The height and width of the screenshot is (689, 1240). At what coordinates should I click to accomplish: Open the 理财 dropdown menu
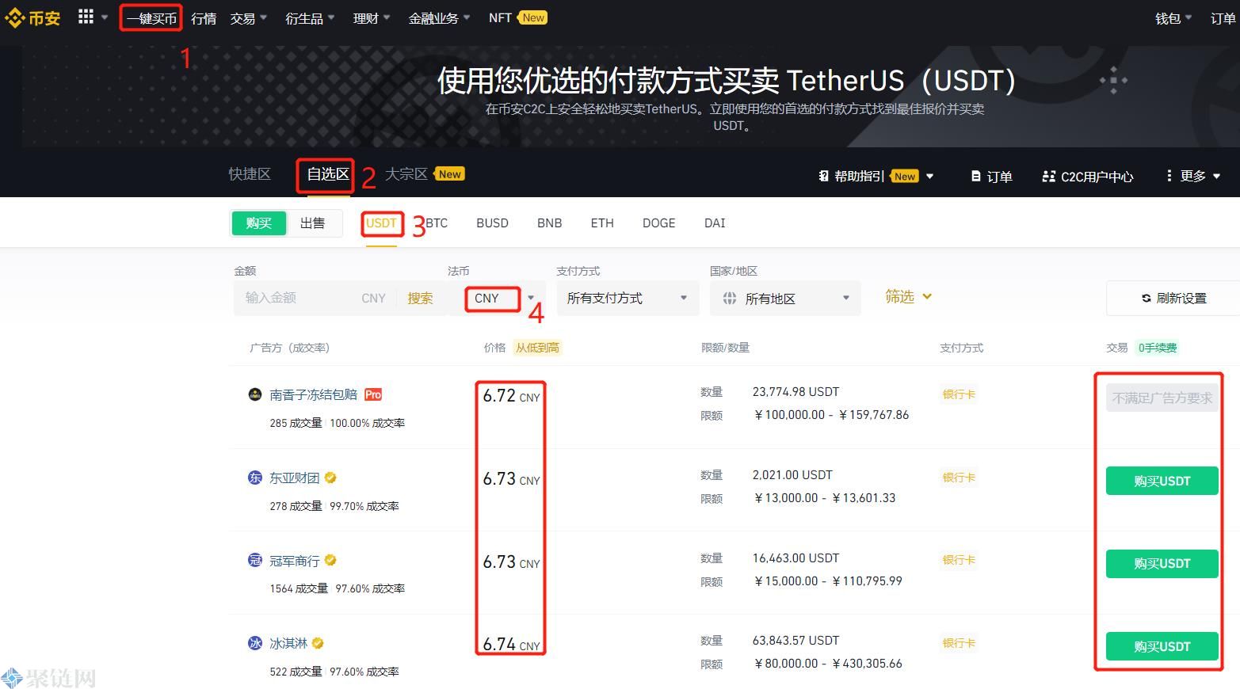pyautogui.click(x=372, y=18)
